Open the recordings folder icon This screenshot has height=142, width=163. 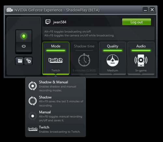click(x=20, y=61)
